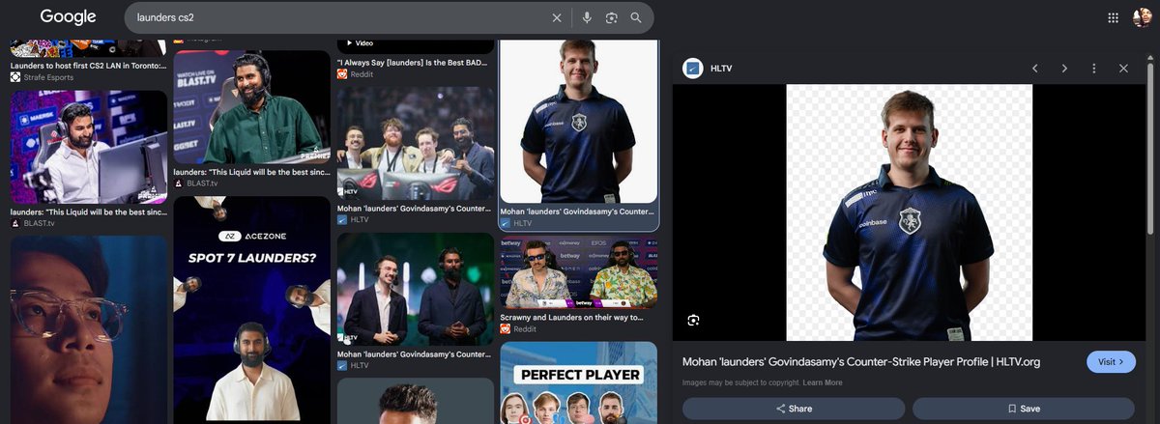Search inside image with Lens icon

(693, 320)
